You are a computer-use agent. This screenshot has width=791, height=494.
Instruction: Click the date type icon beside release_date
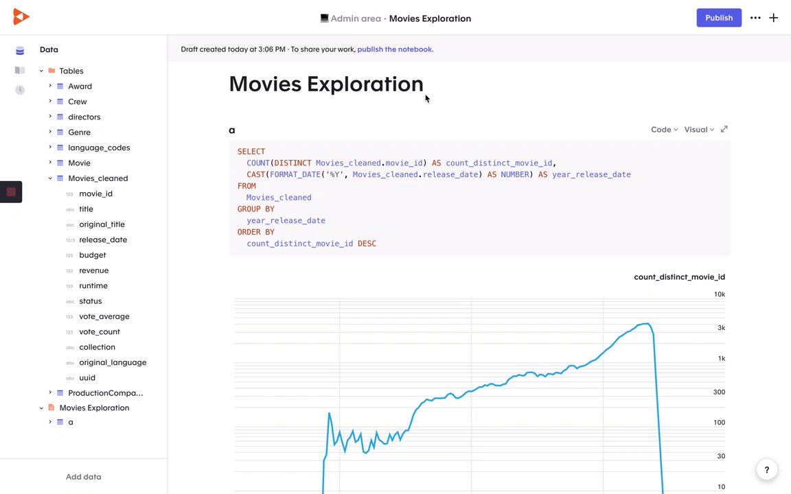coord(69,240)
